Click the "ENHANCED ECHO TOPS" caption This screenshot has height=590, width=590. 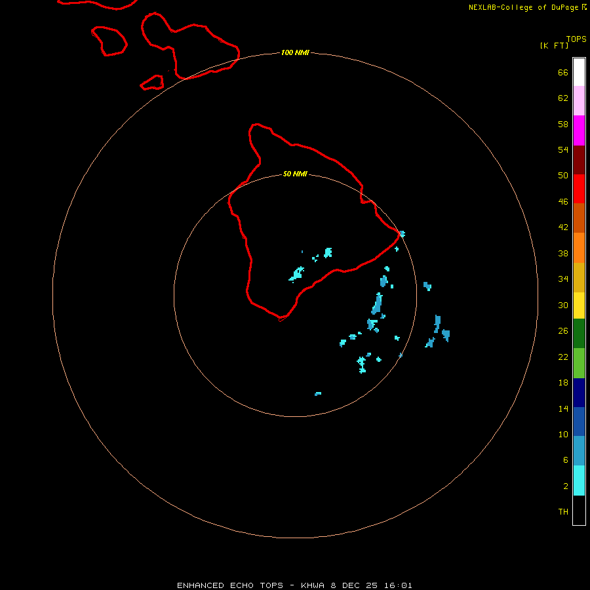pos(230,585)
